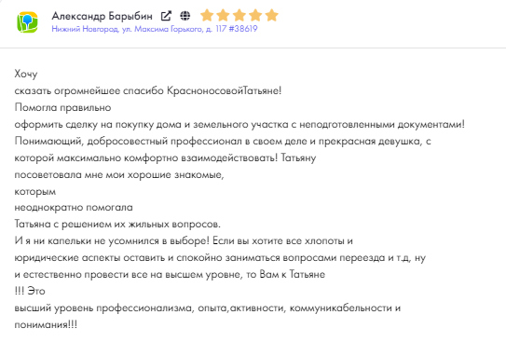
Task: Click the "посоветовала мне мои хорошие знакомые" line
Action: point(119,175)
